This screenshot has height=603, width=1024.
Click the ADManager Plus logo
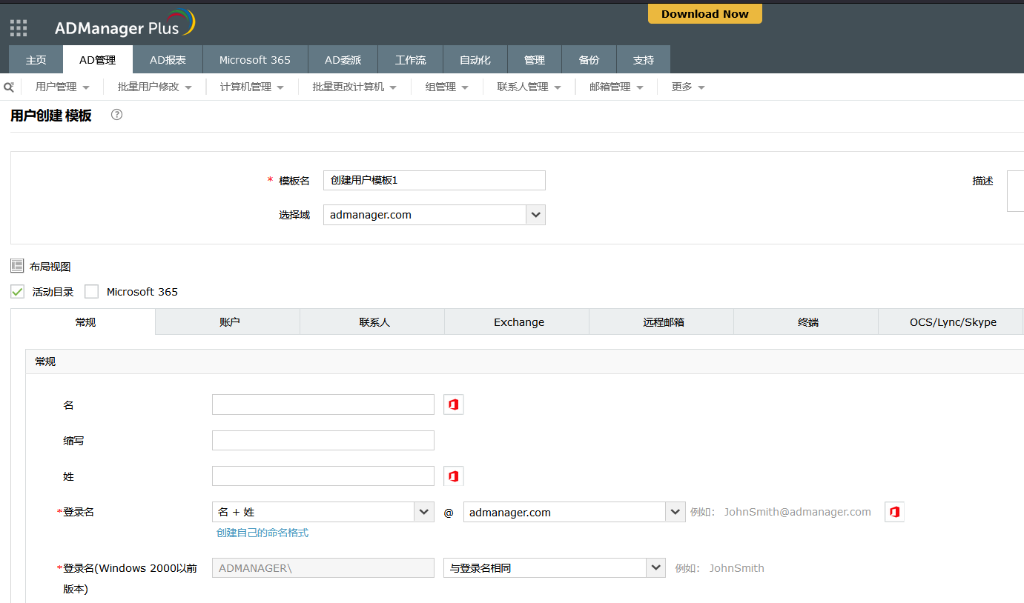[x=125, y=25]
